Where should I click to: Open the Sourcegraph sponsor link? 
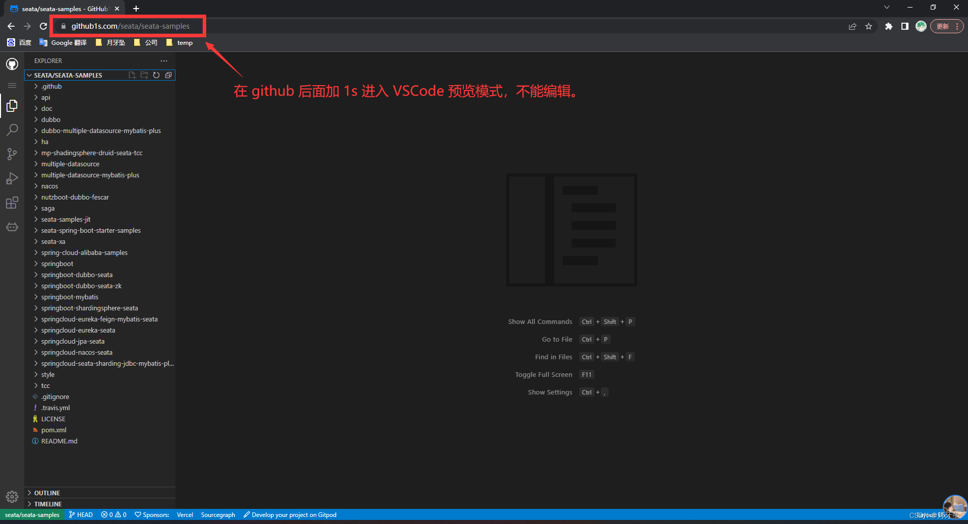coord(218,514)
